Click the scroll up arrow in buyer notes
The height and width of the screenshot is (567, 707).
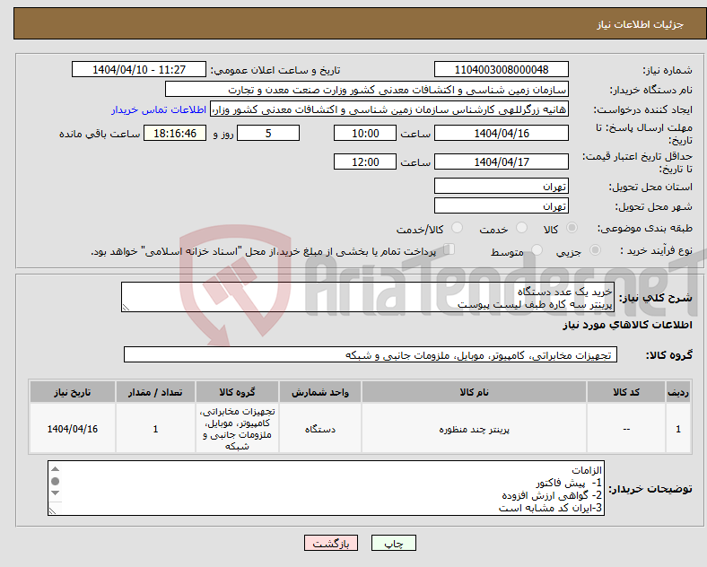pos(55,469)
